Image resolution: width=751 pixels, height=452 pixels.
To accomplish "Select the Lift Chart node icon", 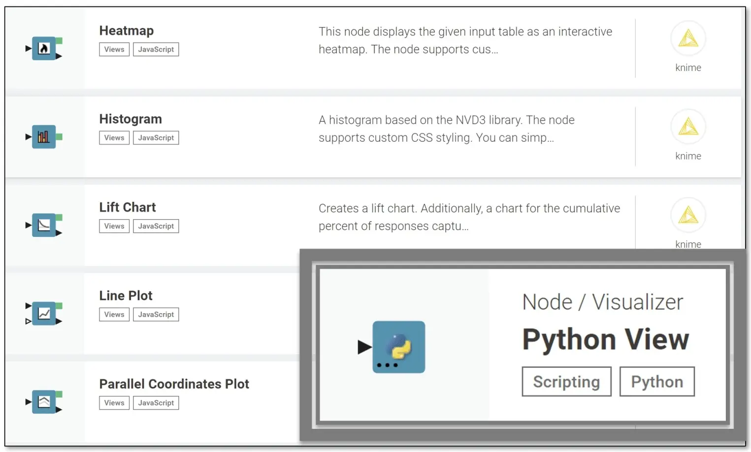I will 44,225.
